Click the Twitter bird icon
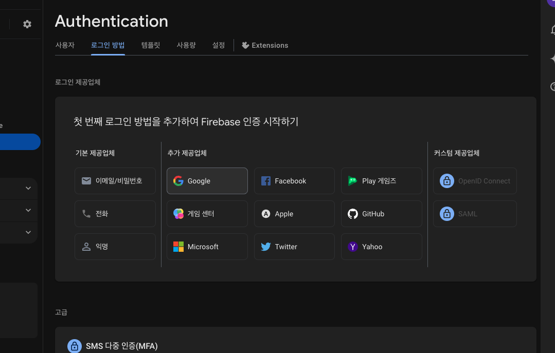The image size is (555, 353). pos(266,247)
